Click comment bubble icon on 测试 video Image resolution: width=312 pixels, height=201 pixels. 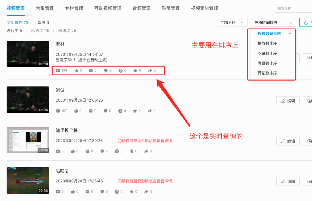(x=105, y=111)
